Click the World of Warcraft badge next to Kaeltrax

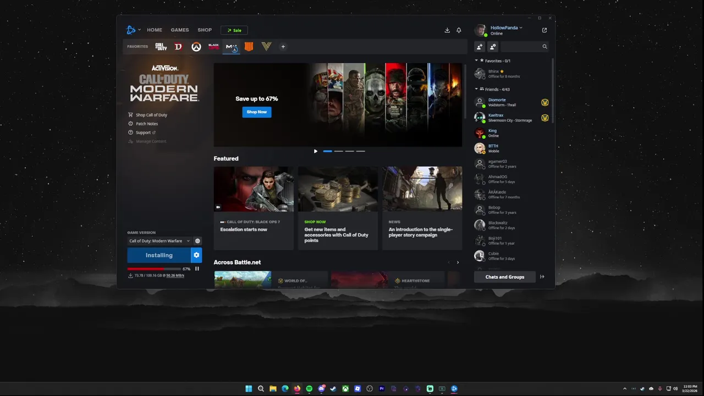[x=544, y=118]
